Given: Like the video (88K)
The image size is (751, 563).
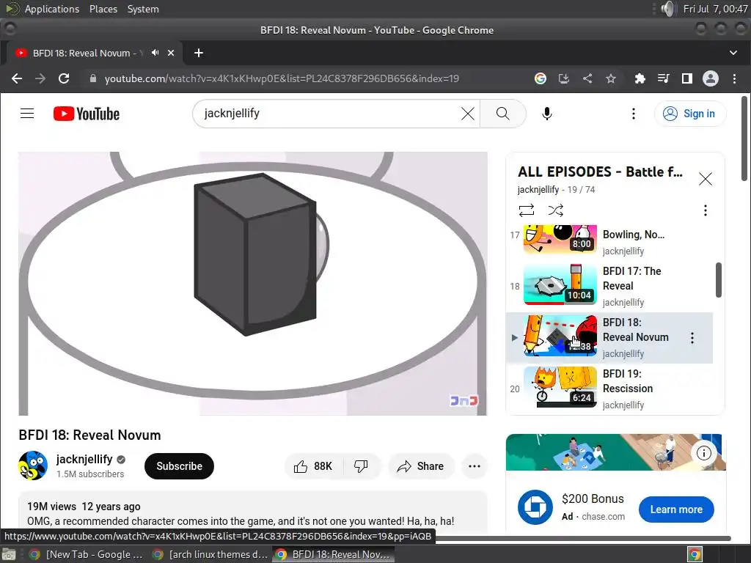Looking at the screenshot, I should (x=313, y=466).
